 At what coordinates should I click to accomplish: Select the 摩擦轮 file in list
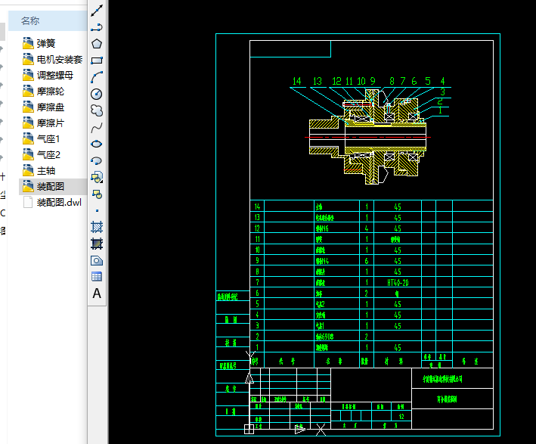(50, 91)
